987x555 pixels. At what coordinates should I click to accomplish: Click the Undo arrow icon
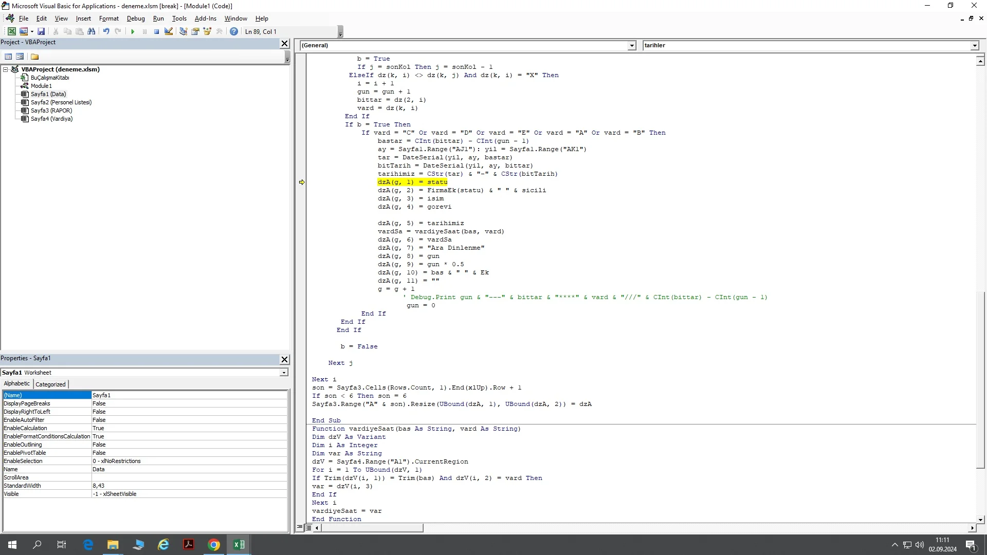click(x=106, y=31)
